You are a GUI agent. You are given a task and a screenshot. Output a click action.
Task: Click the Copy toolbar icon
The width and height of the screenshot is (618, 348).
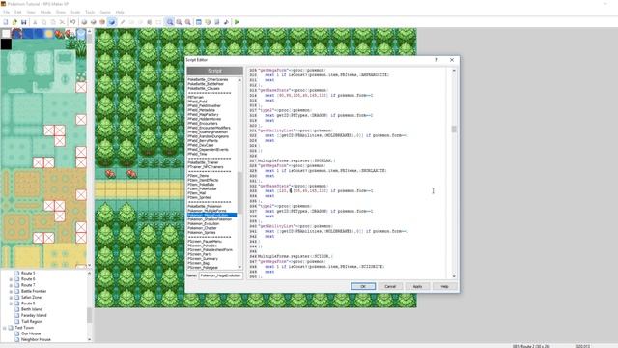44,22
